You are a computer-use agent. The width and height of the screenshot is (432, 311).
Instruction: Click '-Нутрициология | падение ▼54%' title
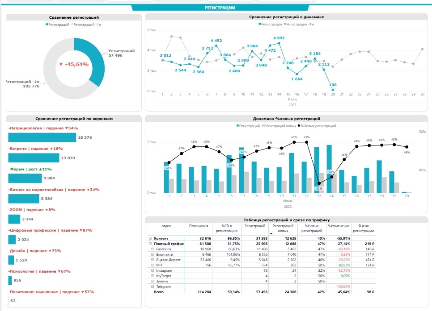click(43, 128)
